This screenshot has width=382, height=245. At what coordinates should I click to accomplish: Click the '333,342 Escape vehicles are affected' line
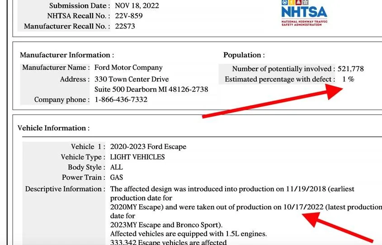click(x=168, y=242)
